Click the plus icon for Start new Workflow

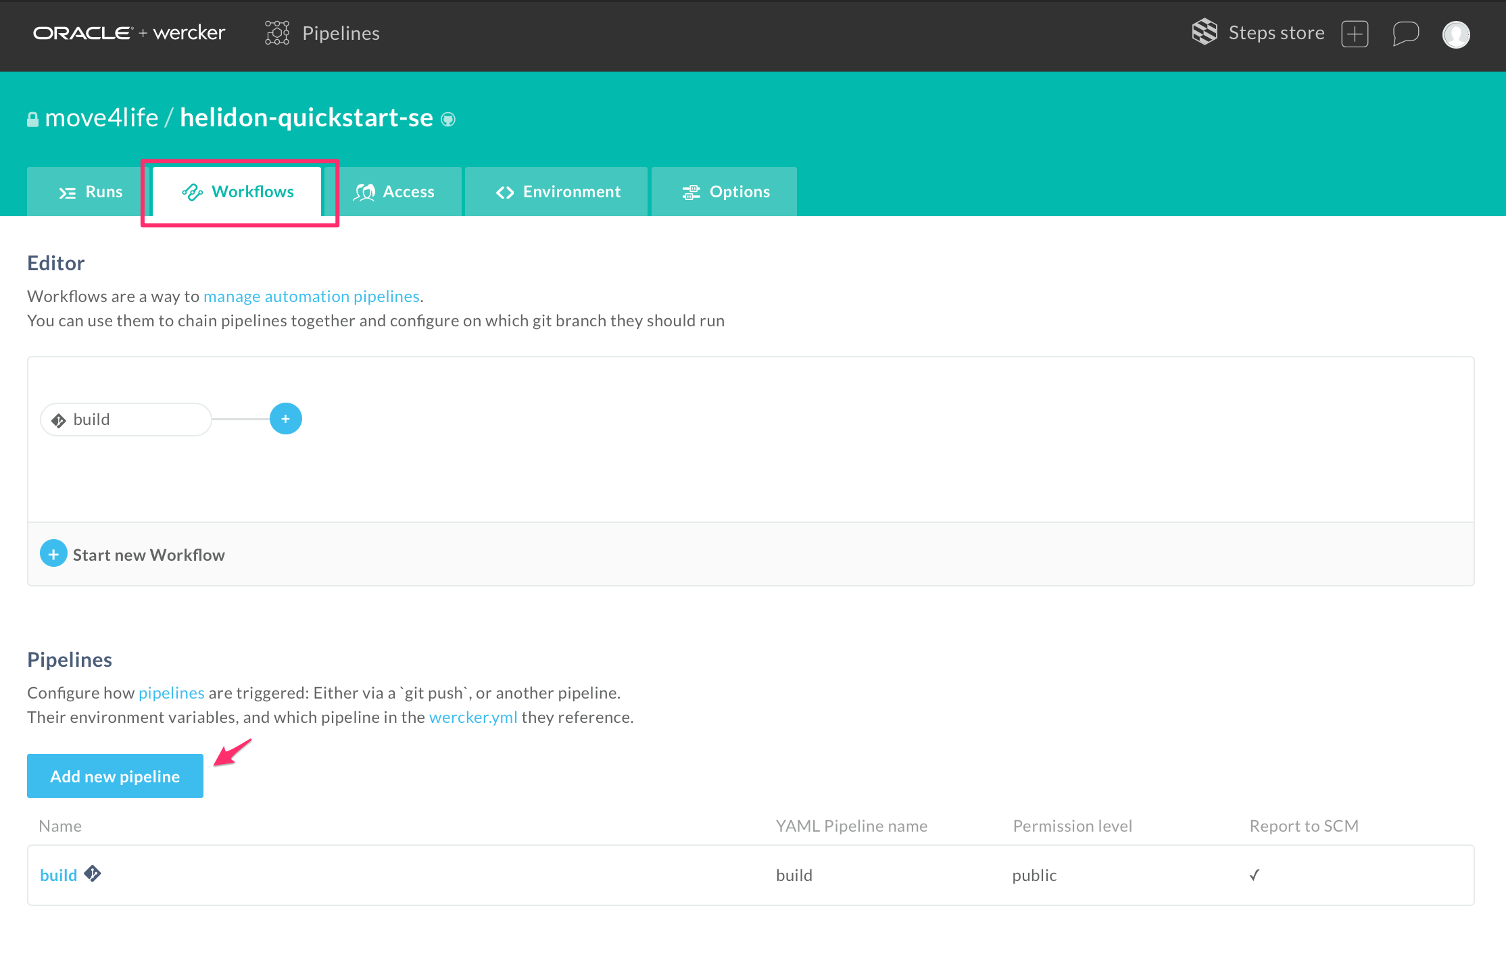coord(53,554)
